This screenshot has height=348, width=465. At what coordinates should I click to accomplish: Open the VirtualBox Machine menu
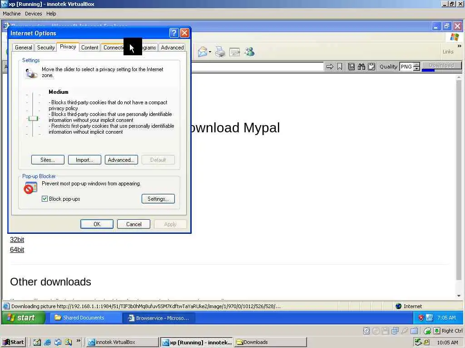11,14
